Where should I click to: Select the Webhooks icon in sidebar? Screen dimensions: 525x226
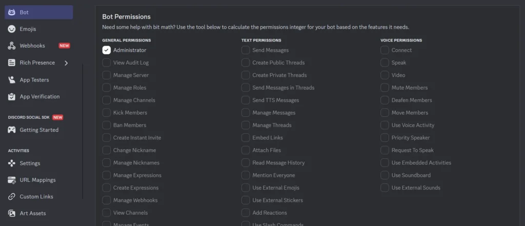pyautogui.click(x=12, y=46)
